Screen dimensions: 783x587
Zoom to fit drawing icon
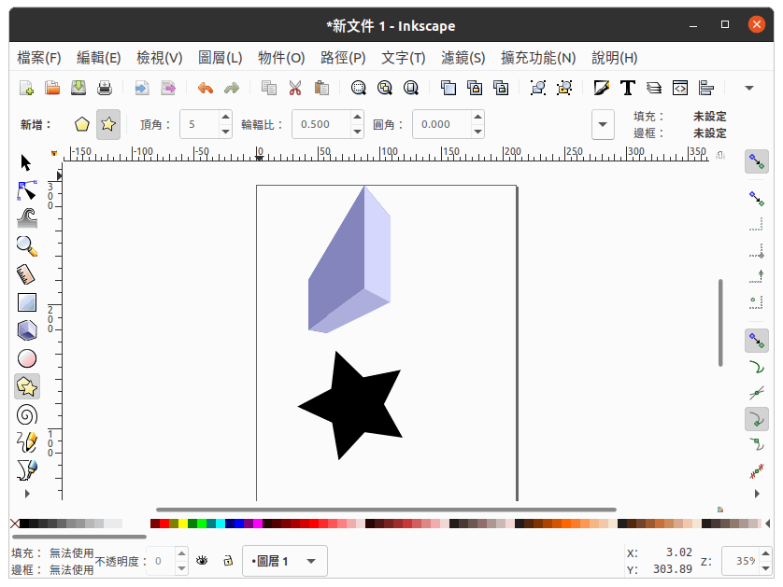coord(385,89)
